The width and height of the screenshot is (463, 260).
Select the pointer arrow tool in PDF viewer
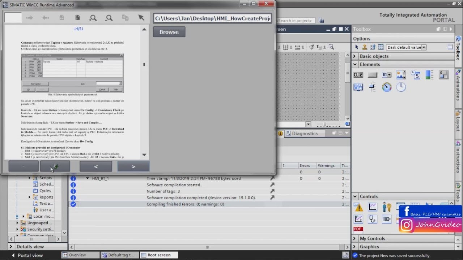pos(141,17)
